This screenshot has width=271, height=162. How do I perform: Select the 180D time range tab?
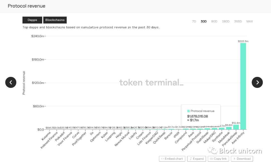tap(226, 21)
